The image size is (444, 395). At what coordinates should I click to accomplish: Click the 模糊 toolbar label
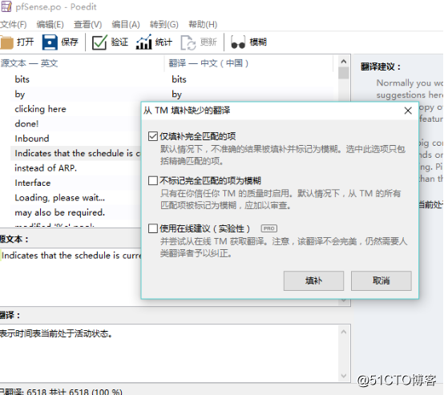point(258,42)
